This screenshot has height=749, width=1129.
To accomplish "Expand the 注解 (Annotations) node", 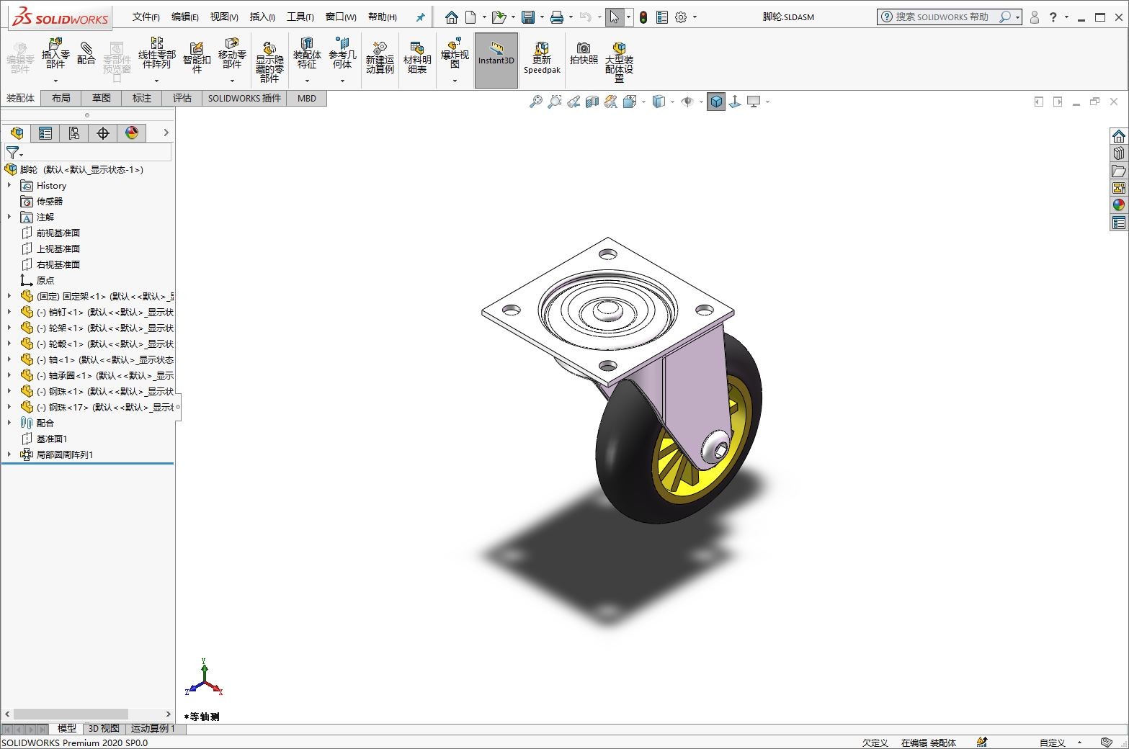I will click(9, 217).
